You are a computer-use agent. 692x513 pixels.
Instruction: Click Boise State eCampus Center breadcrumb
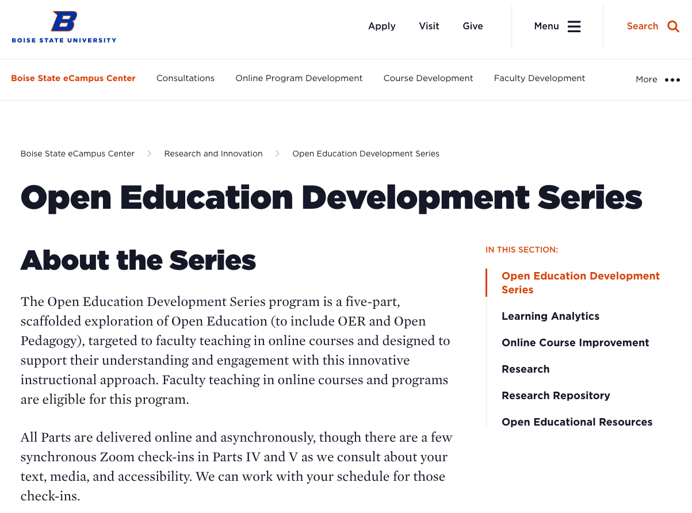(x=77, y=154)
